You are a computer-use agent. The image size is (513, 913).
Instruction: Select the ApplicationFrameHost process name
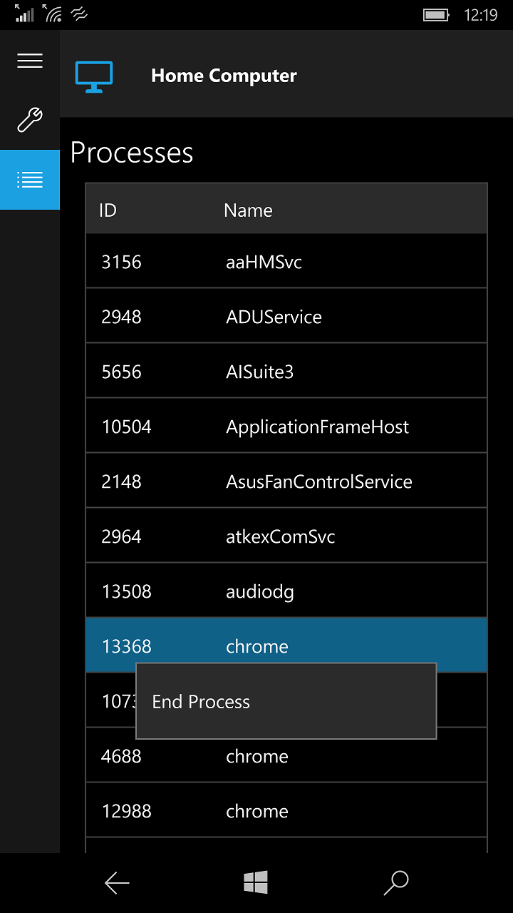point(318,427)
